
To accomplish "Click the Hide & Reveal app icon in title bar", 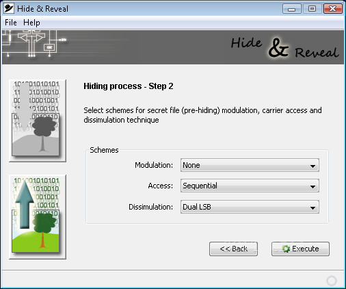I will pyautogui.click(x=9, y=8).
